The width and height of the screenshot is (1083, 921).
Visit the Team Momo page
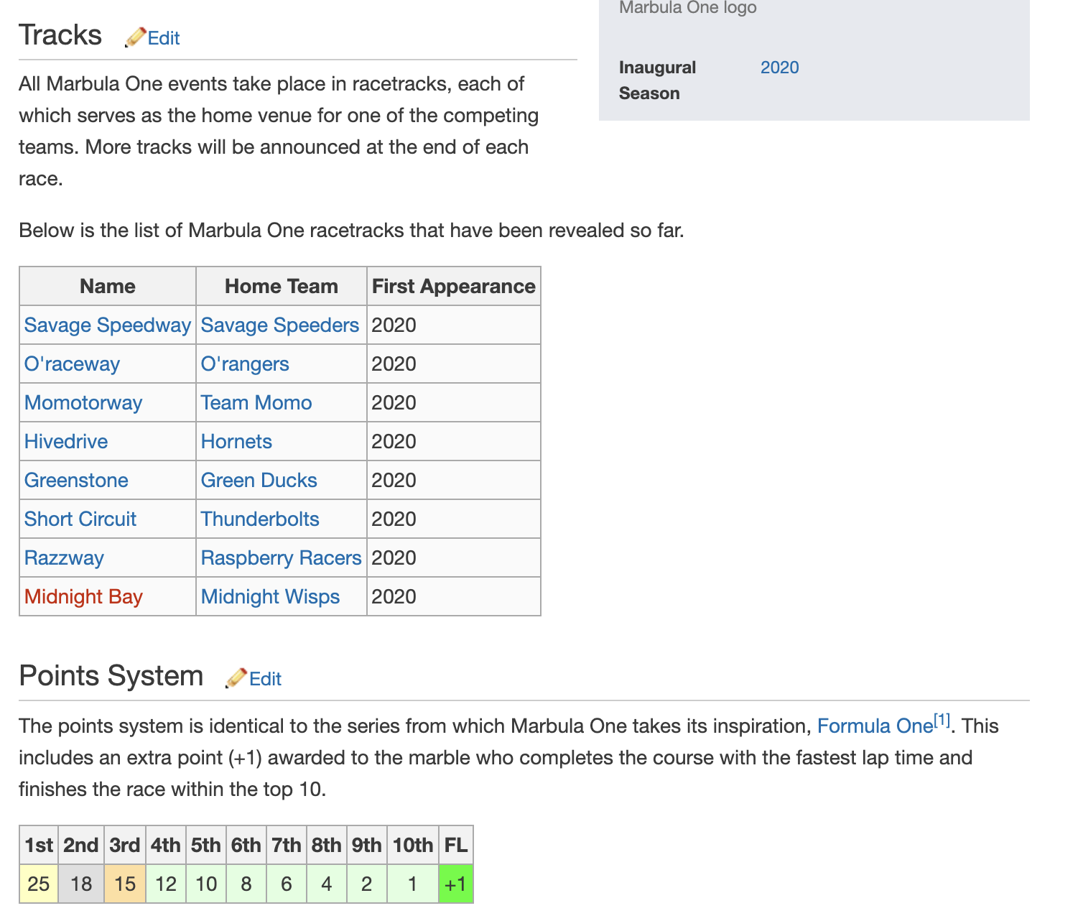click(256, 402)
